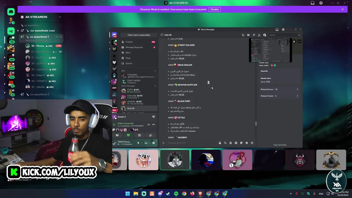Click the noise suppression icon beside Video Connected
The height and width of the screenshot is (198, 352).
(149, 125)
